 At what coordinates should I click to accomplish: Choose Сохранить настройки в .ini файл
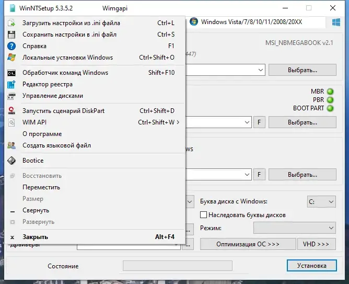(x=95, y=35)
